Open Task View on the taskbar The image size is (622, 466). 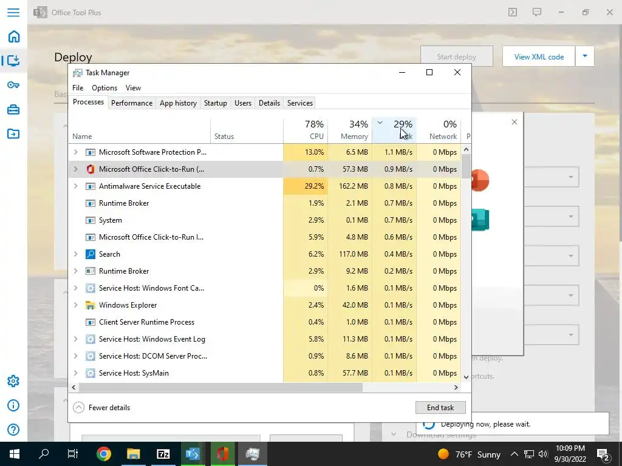(x=73, y=454)
